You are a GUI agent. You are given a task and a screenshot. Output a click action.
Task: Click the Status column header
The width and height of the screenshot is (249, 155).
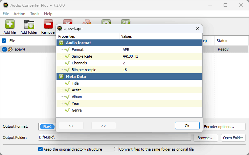(x=222, y=41)
